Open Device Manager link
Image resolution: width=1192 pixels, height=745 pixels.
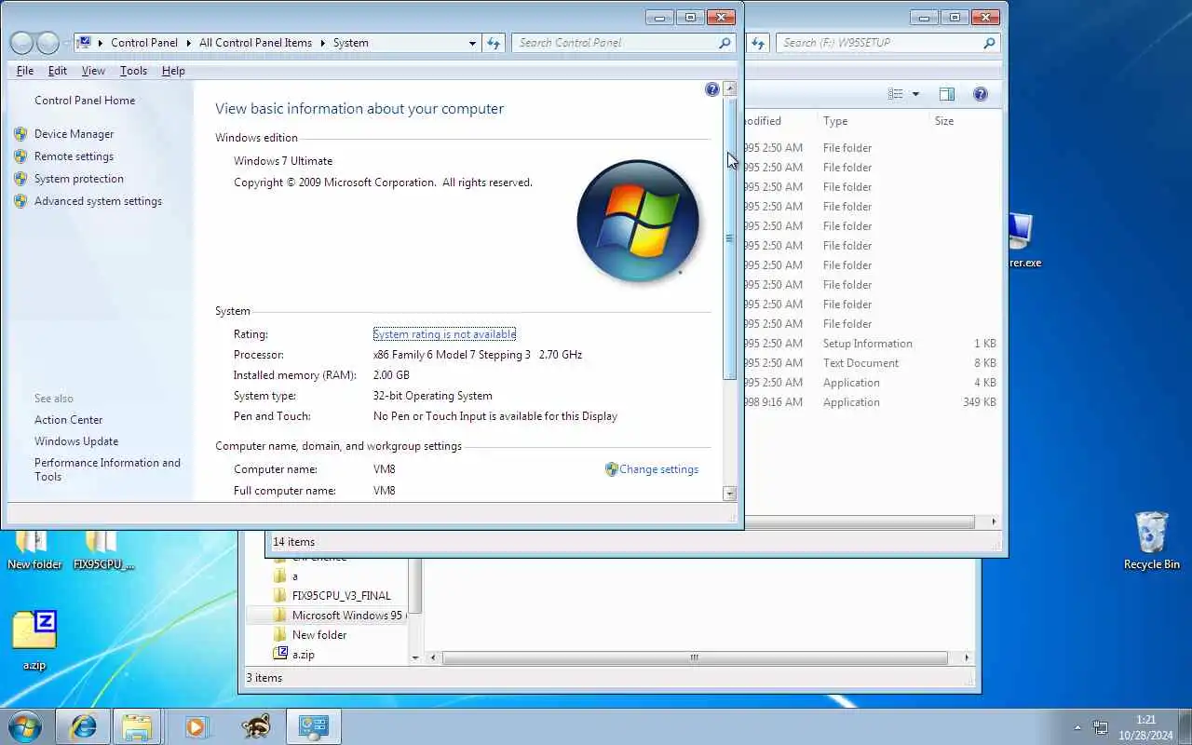[x=74, y=134]
